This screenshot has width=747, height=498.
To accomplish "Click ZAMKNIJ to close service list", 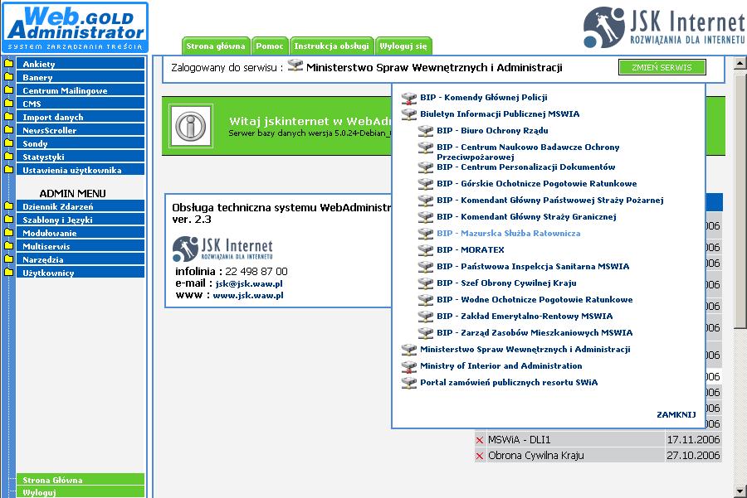I will (x=676, y=415).
